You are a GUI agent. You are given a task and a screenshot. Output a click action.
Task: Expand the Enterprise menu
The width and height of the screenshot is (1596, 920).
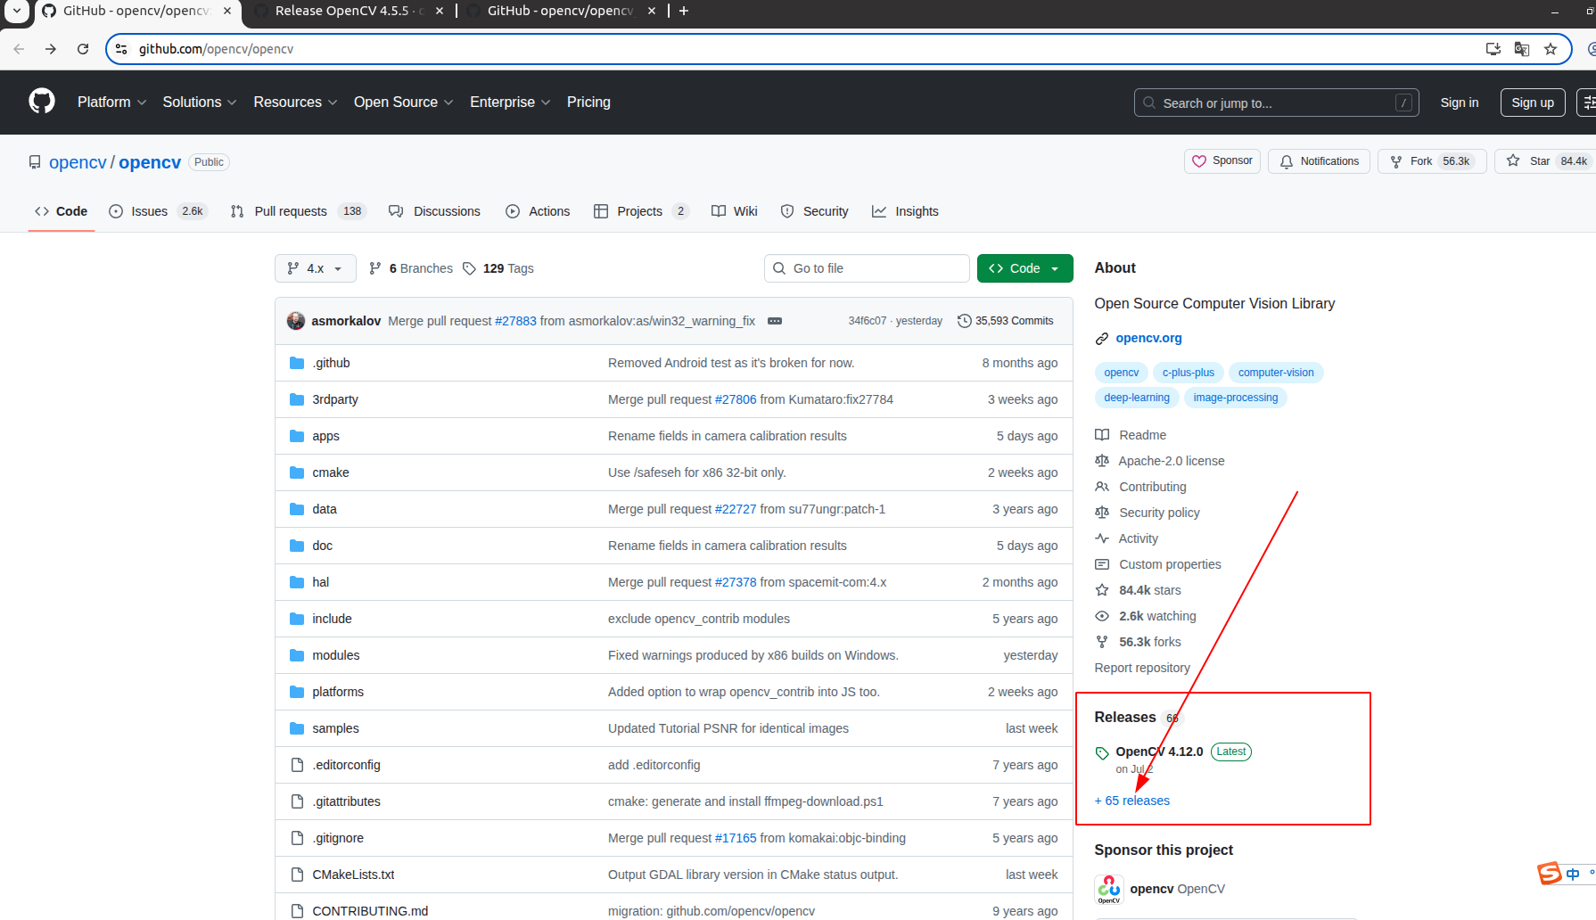510,103
